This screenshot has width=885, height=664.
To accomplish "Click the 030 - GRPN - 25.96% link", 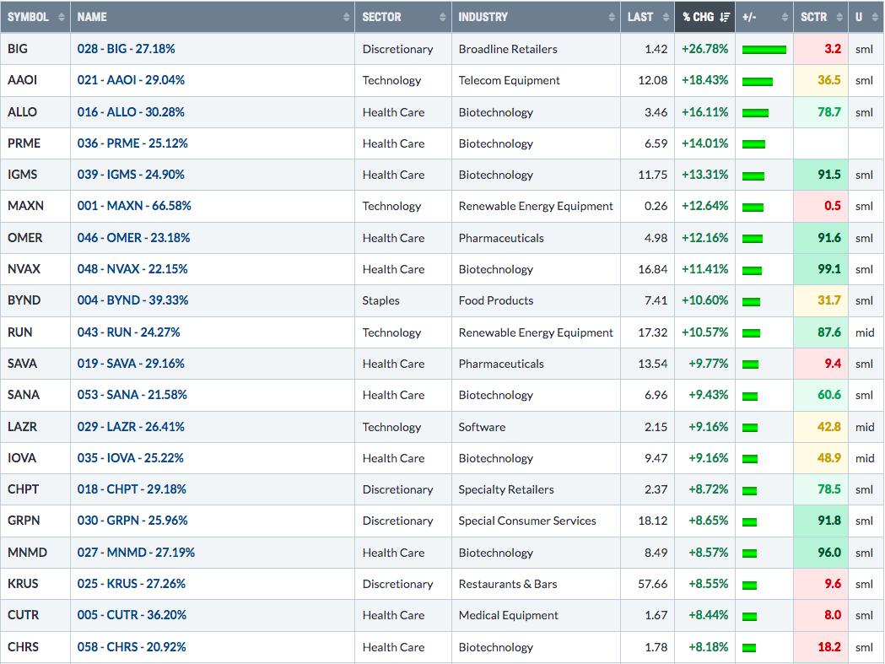I will pos(132,520).
